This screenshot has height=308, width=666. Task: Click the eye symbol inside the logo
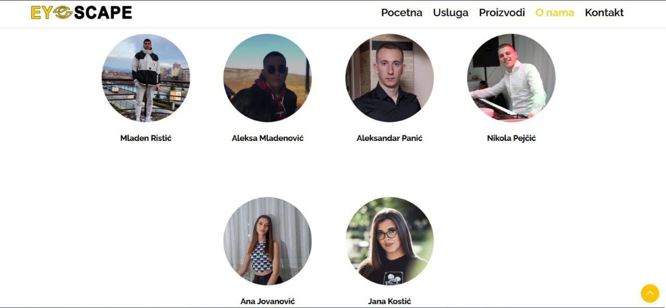(x=62, y=12)
